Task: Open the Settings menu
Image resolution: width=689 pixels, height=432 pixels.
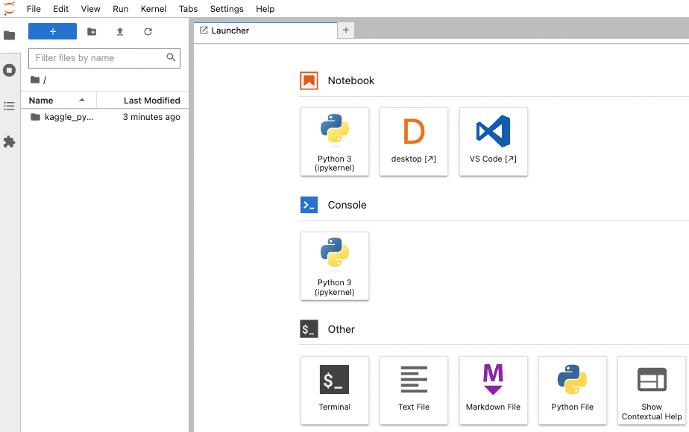Action: (227, 9)
